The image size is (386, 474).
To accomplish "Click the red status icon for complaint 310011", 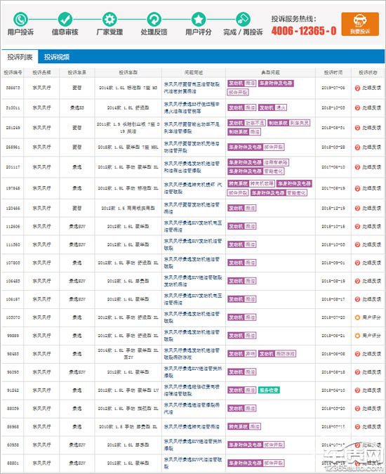I will tap(357, 107).
